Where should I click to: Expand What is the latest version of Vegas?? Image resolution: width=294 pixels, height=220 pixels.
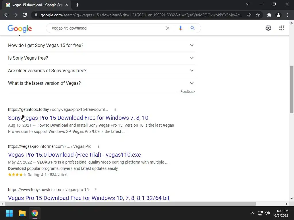102,83
